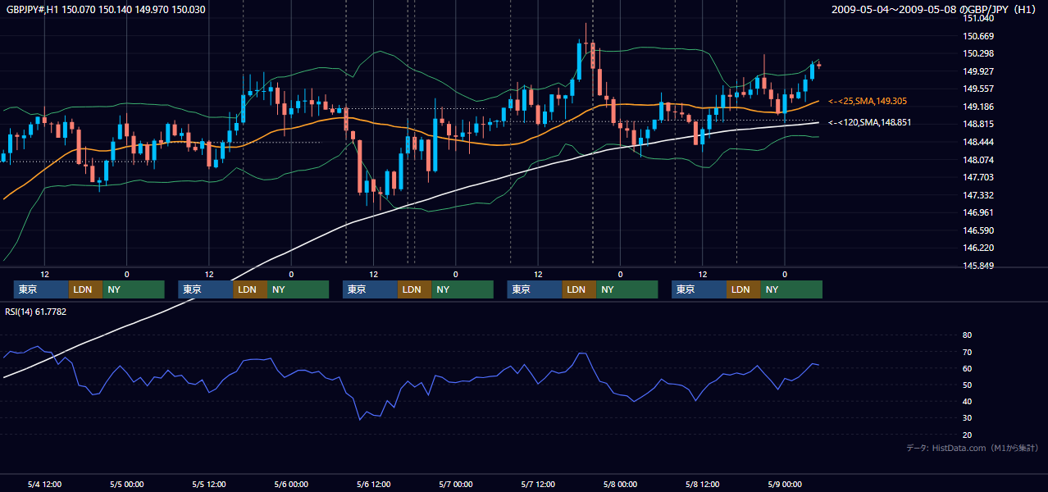
Task: Click the 148.815 price axis value
Action: click(978, 125)
